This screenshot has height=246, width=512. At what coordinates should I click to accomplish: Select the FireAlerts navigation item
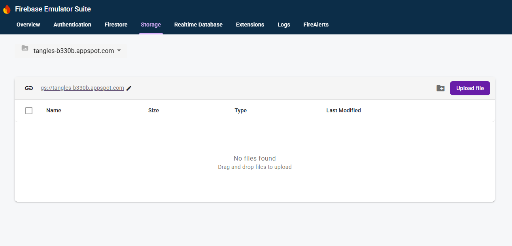[x=316, y=25]
